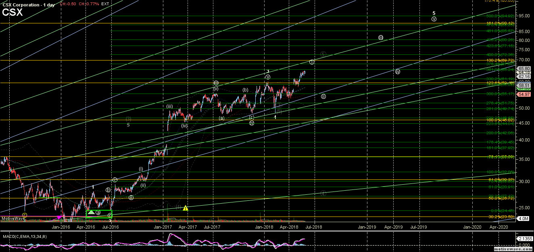The width and height of the screenshot is (534, 252).
Task: Click the red 54.97 price tag
Action: click(x=524, y=94)
